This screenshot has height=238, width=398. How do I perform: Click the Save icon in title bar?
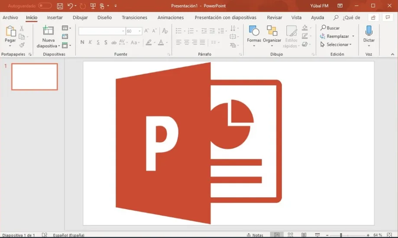[x=60, y=6]
